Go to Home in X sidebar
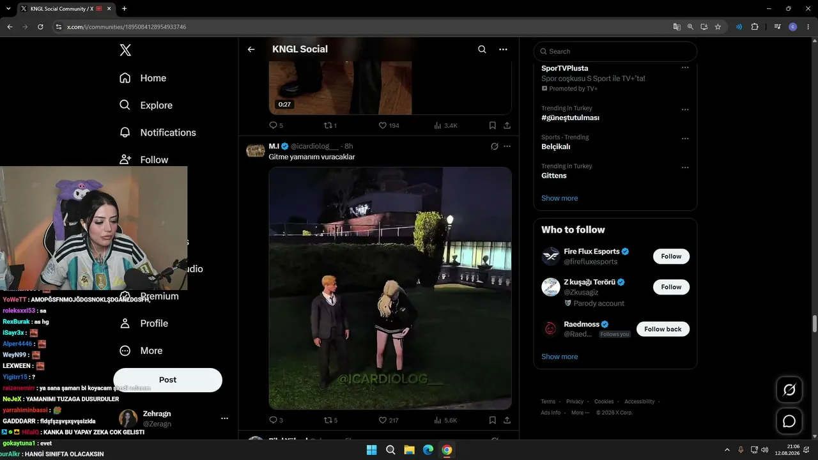The image size is (818, 460). [x=143, y=78]
